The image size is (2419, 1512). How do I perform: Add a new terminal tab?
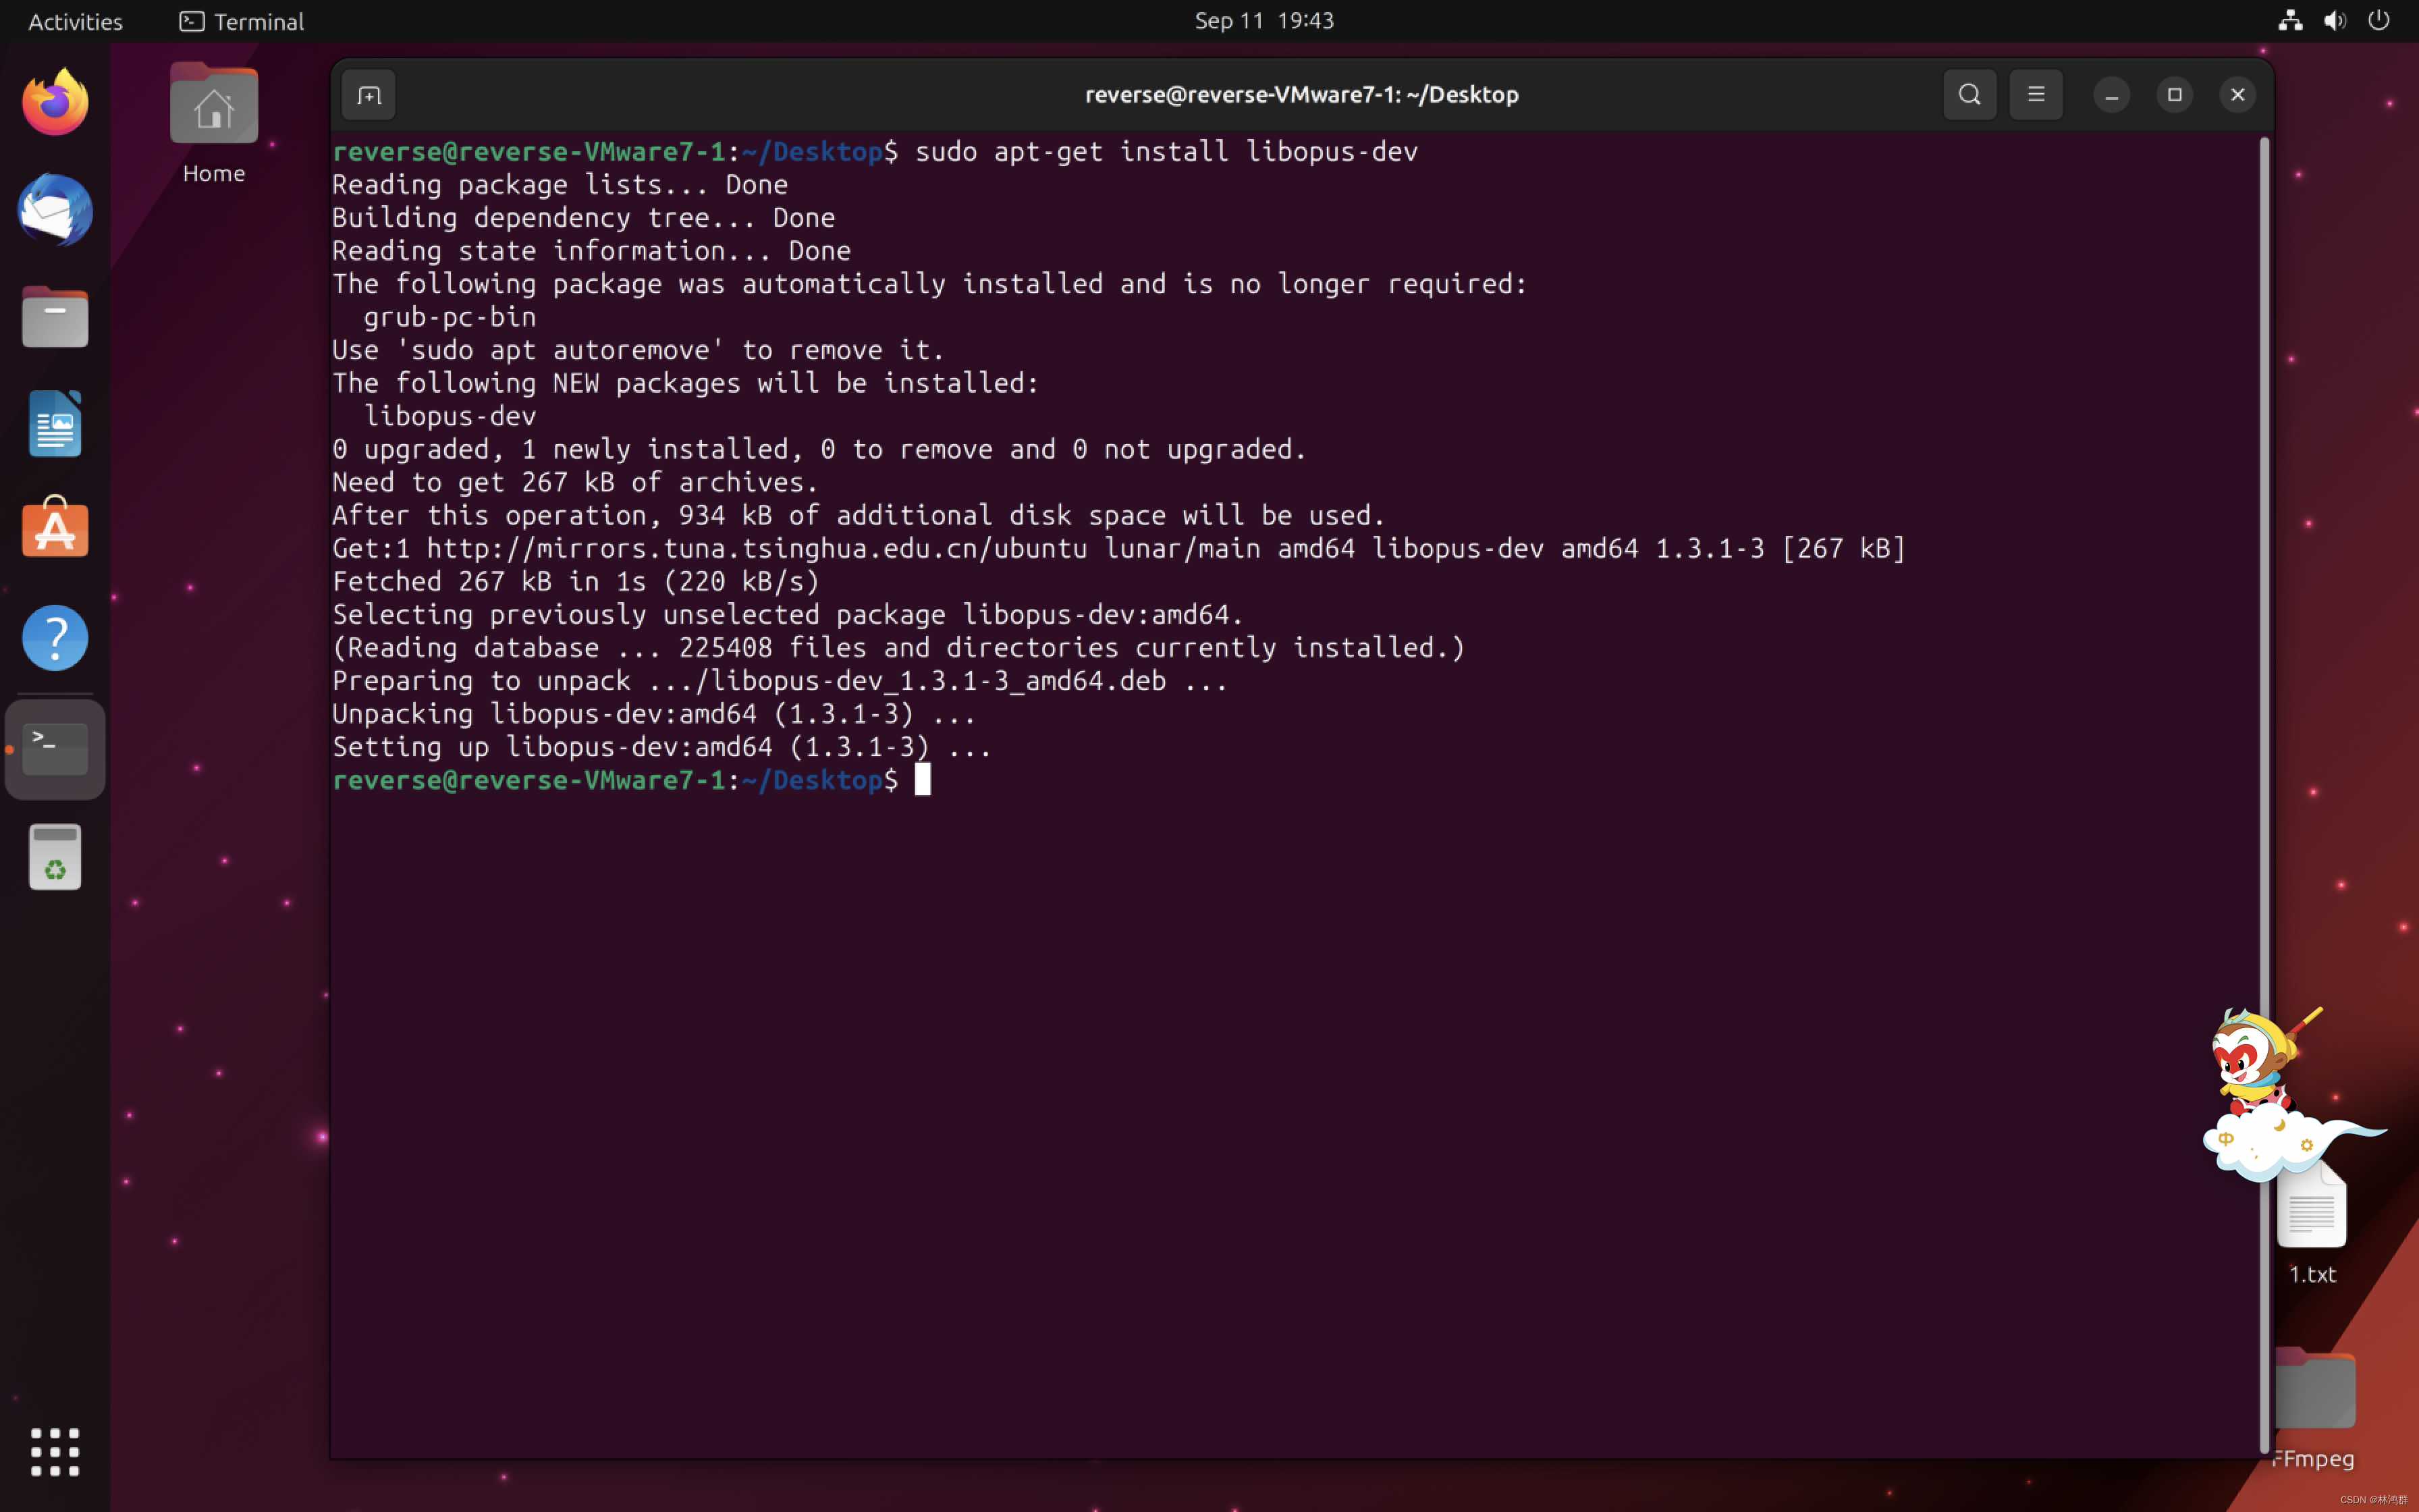coord(369,95)
